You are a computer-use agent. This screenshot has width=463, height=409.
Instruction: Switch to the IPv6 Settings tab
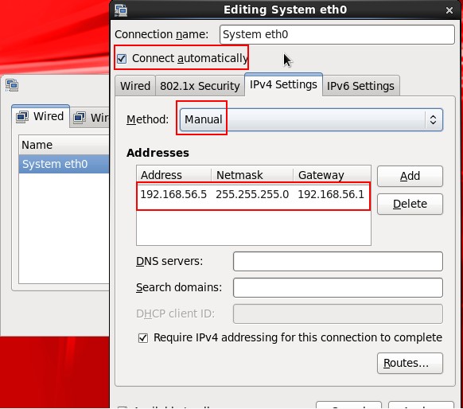point(360,86)
